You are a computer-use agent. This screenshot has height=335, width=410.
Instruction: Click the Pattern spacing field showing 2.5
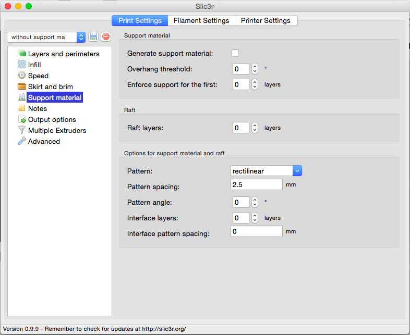pyautogui.click(x=257, y=184)
